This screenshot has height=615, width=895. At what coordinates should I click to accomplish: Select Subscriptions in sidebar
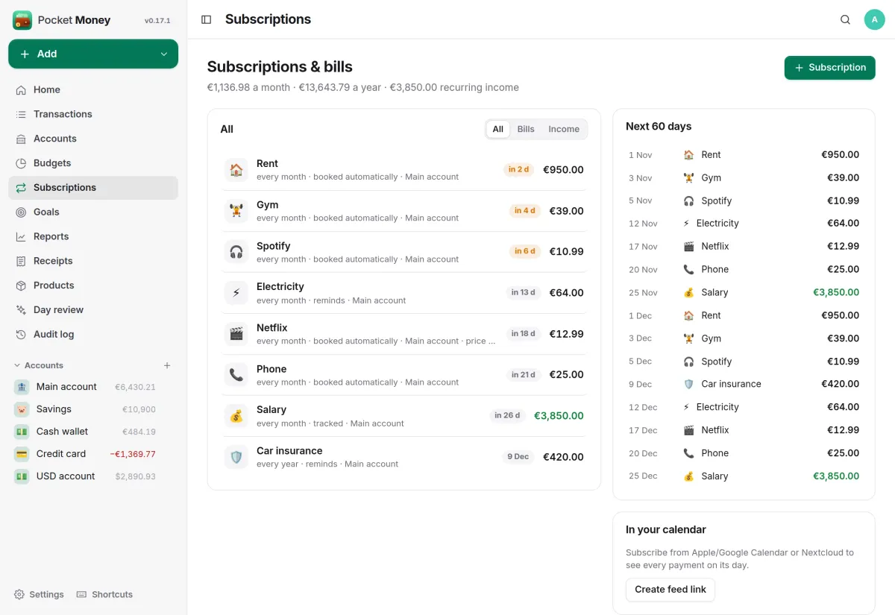tap(93, 188)
